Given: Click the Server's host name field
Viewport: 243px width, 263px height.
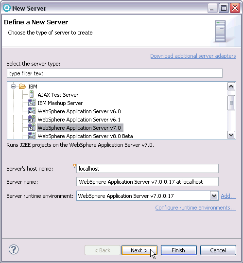Looking at the screenshot, I should pyautogui.click(x=147, y=168).
